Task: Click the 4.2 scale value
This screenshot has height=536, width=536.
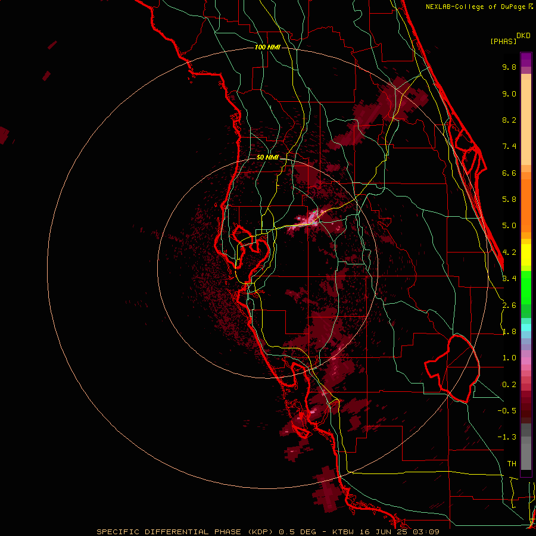Action: pyautogui.click(x=509, y=253)
